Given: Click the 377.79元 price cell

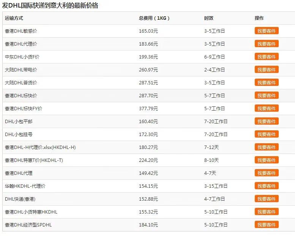Looking at the screenshot, I should point(148,108).
